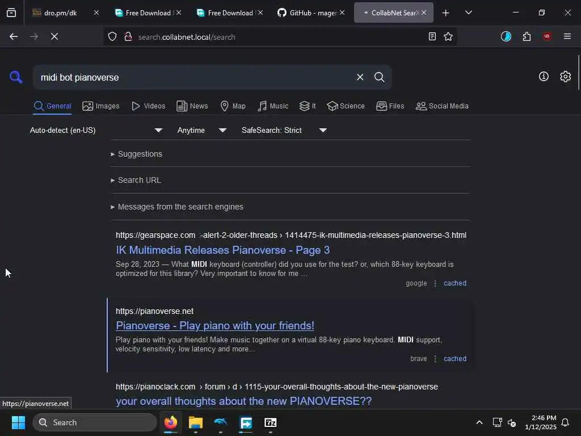This screenshot has height=436, width=581.
Task: Select the Social Media search category
Action: (442, 106)
